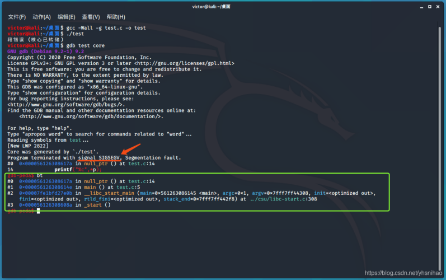The height and width of the screenshot is (280, 446).
Task: Click backtrace frame #3 _start ()
Action: (x=59, y=205)
